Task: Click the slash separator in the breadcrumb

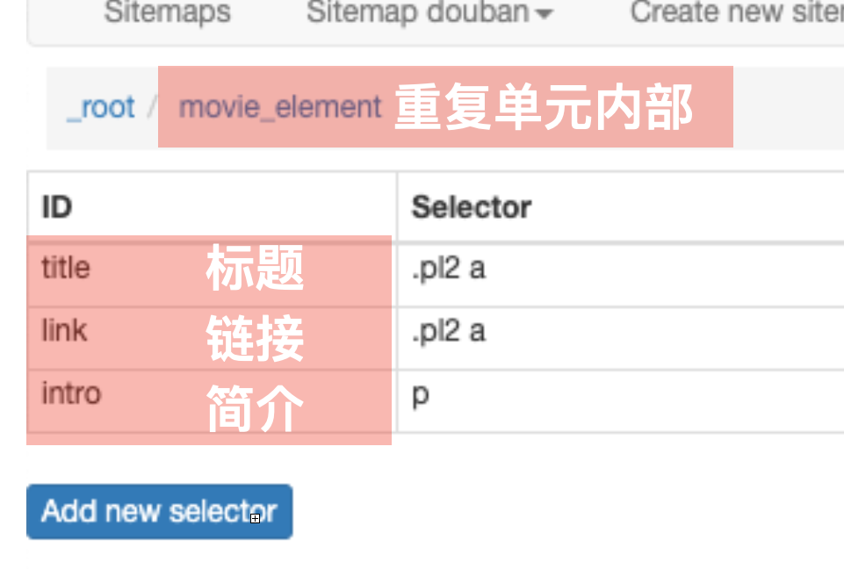Action: click(152, 108)
